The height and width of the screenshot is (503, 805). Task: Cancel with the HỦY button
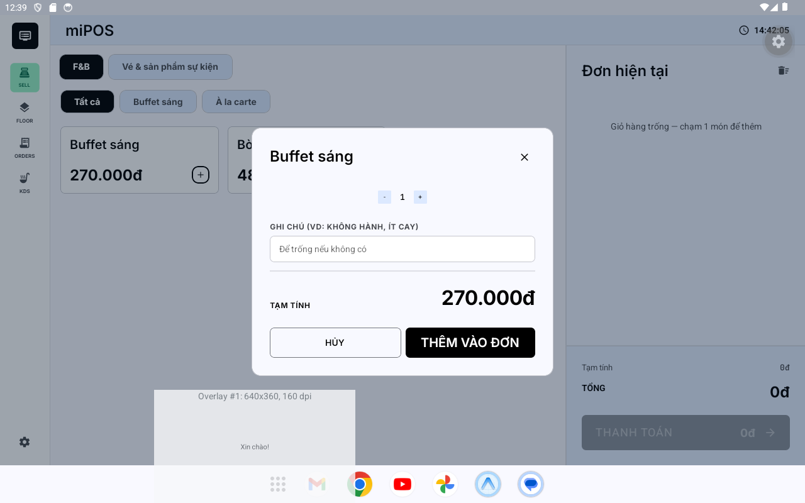pos(335,343)
